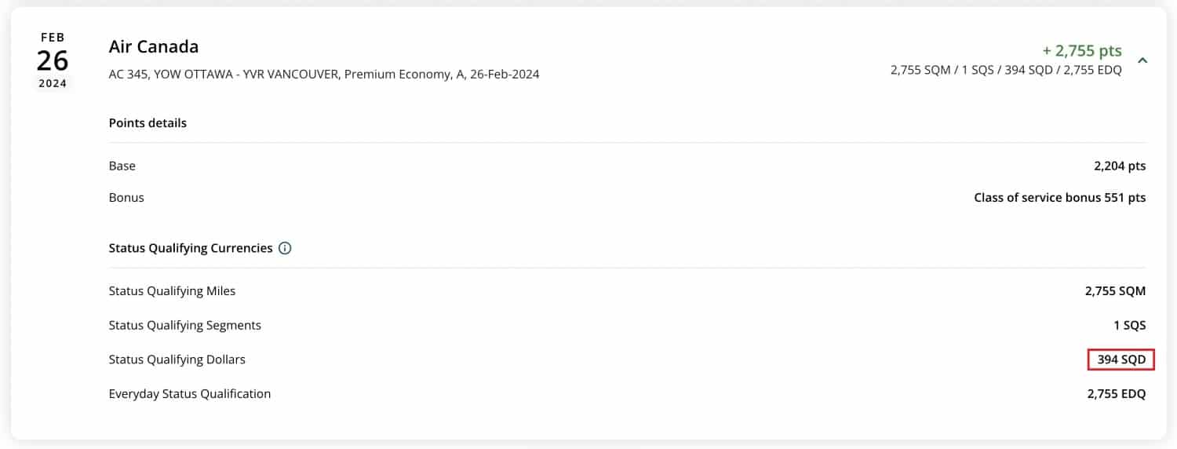
Task: Click the Points details heading
Action: (x=148, y=122)
